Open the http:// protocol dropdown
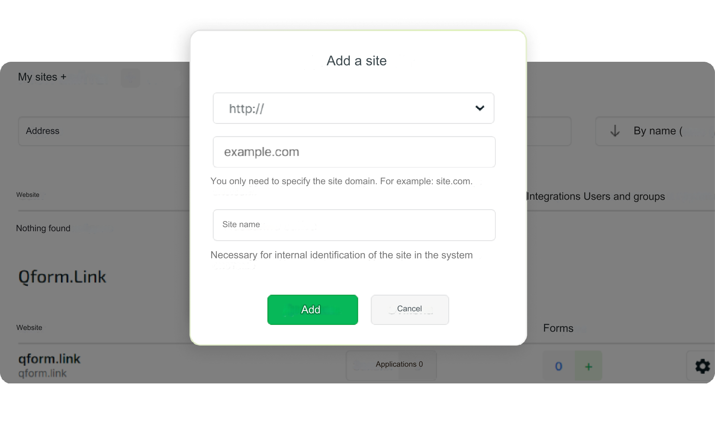 click(354, 108)
